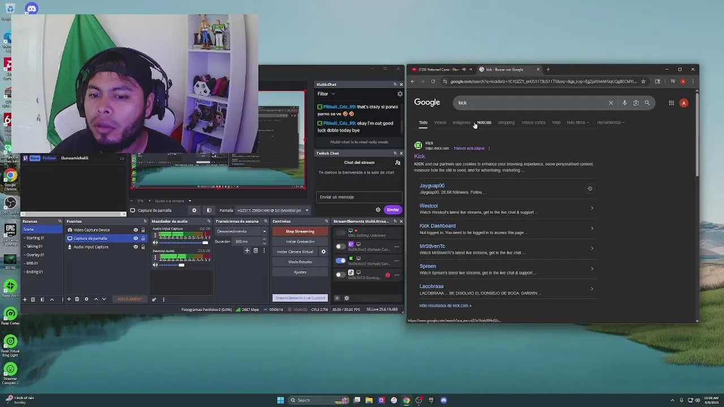Screen dimensions: 724x407
Task: Reload the Google search page
Action: 433,81
